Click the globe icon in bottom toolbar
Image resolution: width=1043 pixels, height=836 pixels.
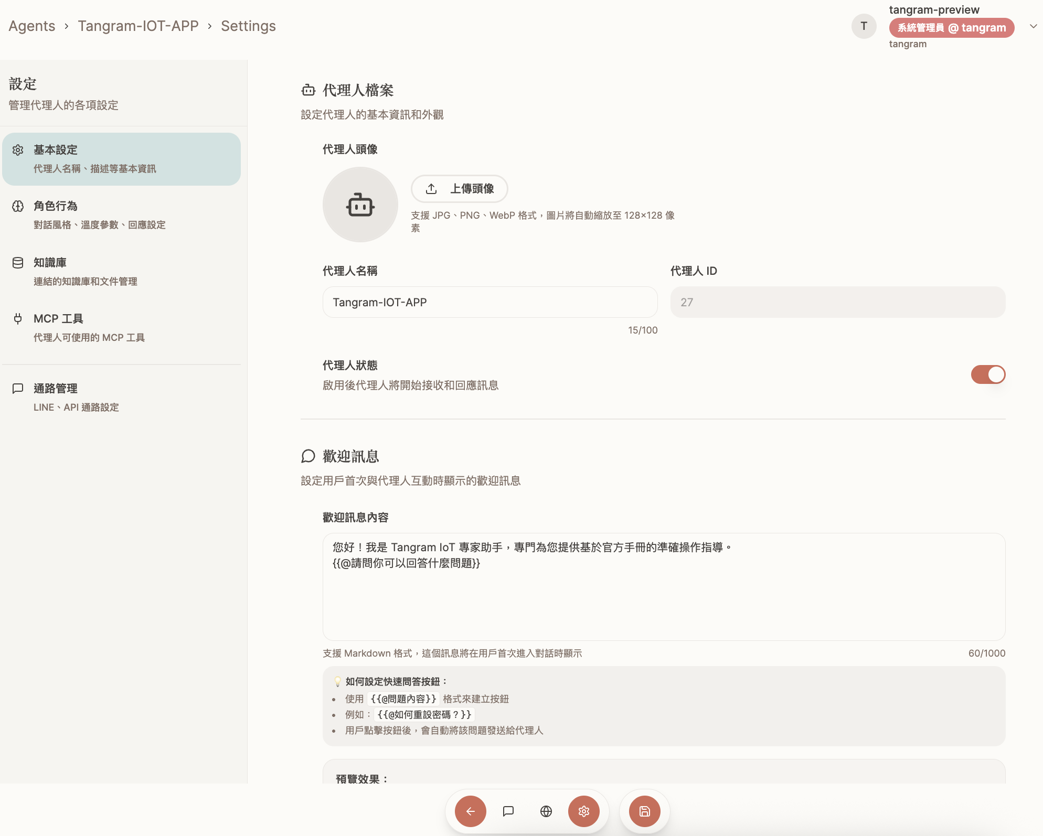coord(546,811)
